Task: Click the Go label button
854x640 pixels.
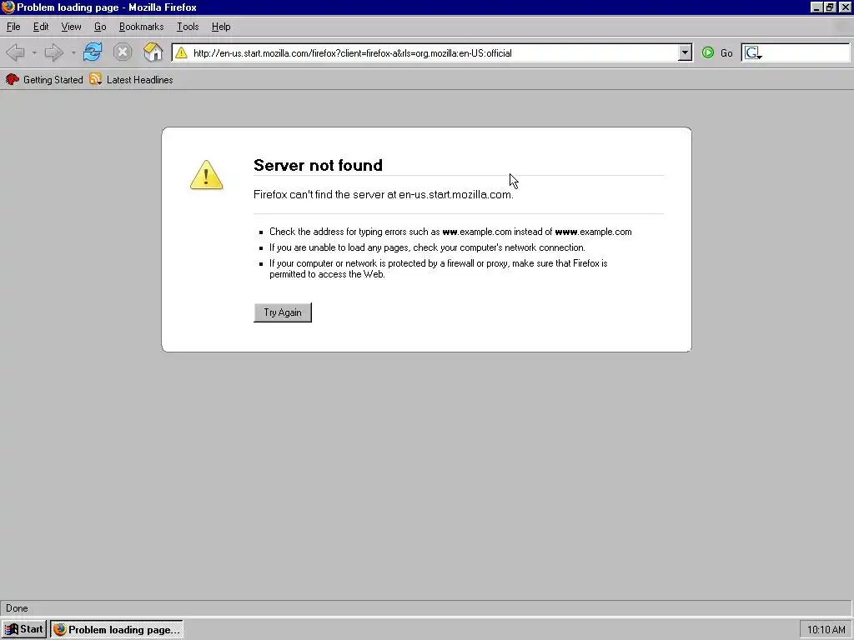Action: pyautogui.click(x=726, y=53)
